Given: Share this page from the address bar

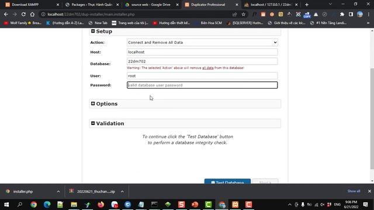Looking at the screenshot, I should click(x=234, y=14).
